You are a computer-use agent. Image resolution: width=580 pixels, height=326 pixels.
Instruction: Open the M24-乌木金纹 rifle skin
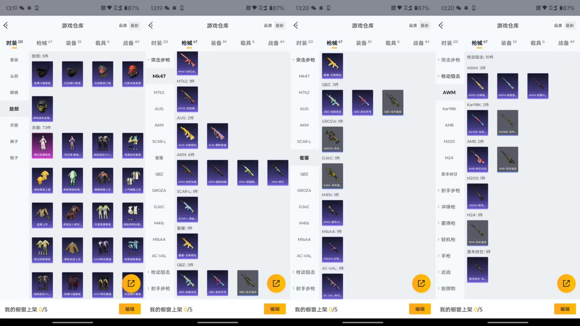(478, 233)
